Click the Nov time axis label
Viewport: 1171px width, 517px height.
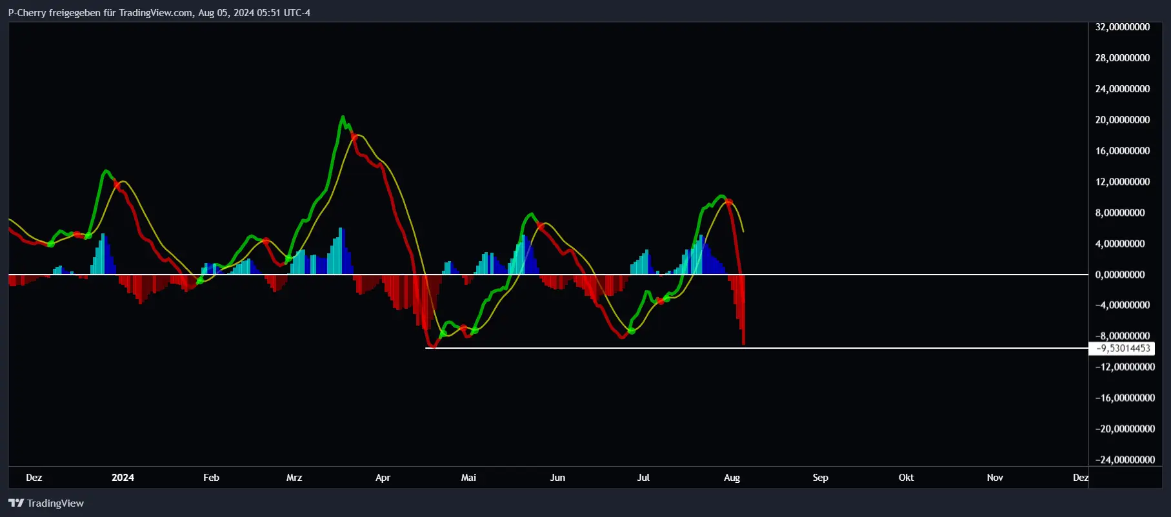[995, 478]
